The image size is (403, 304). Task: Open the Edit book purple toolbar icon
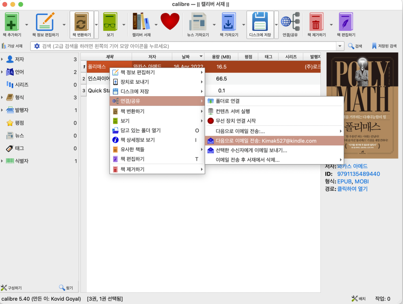tap(346, 22)
